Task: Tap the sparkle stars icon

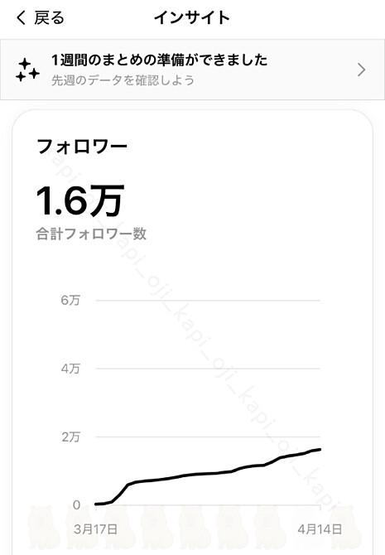Action: (x=27, y=70)
